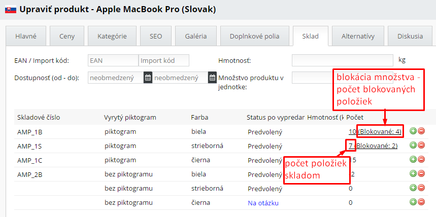Click the green plus icon in the AMP_2B row

(413, 174)
